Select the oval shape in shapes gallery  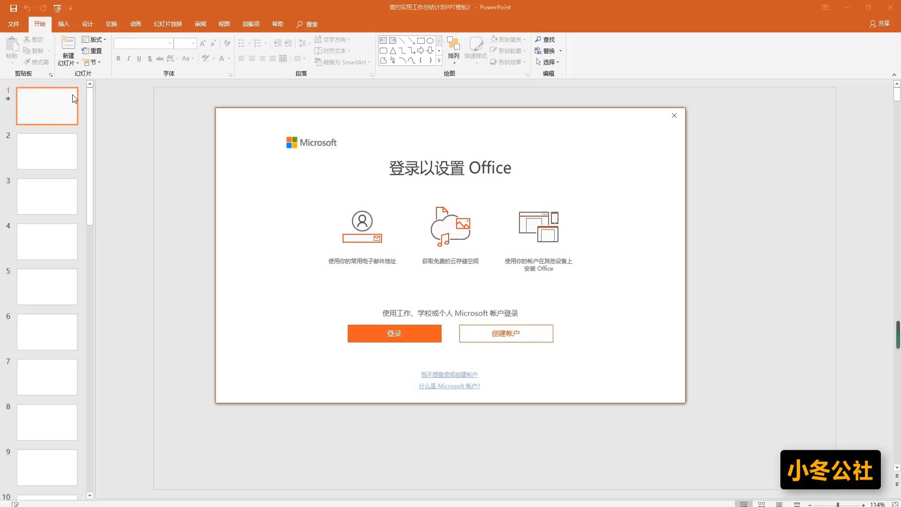[x=430, y=41]
